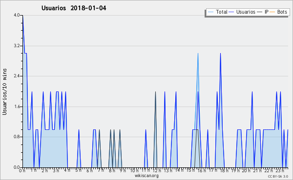Click the y-axis value 1.6
This screenshot has height=180, width=293.
[x=17, y=107]
